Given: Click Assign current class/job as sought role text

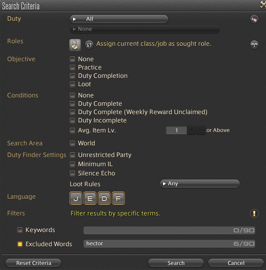Looking at the screenshot, I should pyautogui.click(x=154, y=44).
